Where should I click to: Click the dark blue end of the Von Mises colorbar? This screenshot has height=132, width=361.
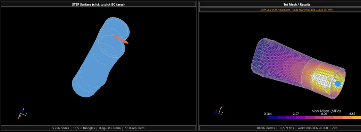click(272, 117)
